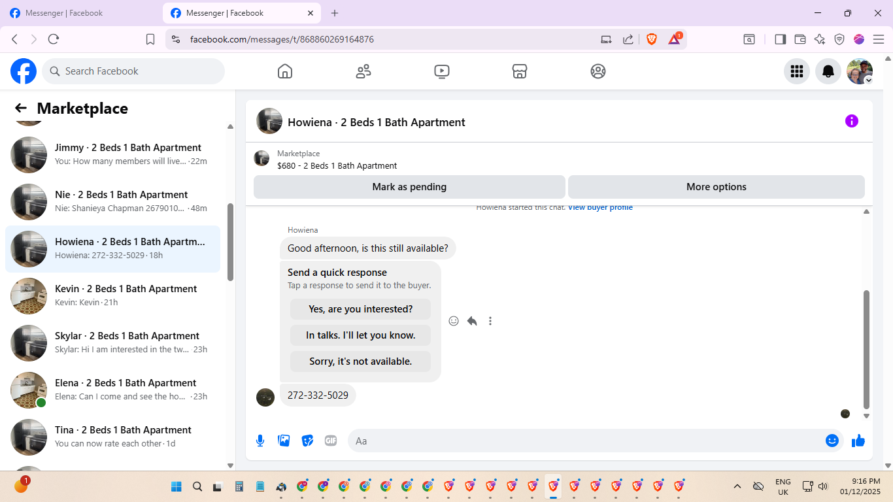Attach a photo with the image icon
The height and width of the screenshot is (502, 893).
pos(284,441)
